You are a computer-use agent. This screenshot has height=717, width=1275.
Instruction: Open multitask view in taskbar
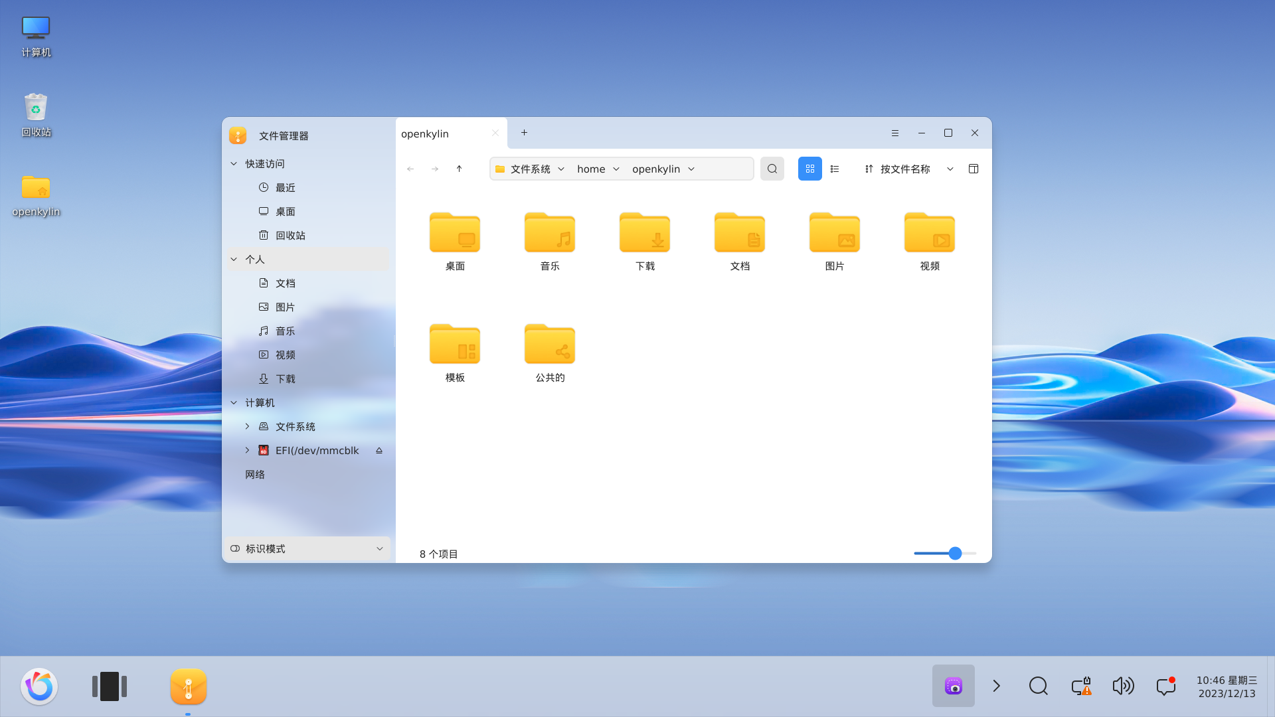[x=110, y=686]
